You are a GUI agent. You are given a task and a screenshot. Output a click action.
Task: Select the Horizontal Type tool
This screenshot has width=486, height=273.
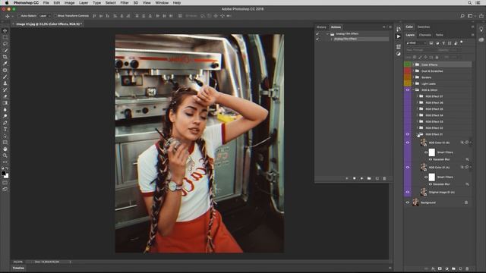[x=5, y=130]
